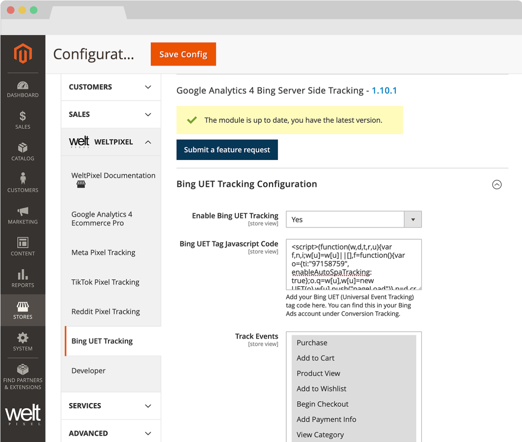The width and height of the screenshot is (522, 442).
Task: Expand the CUSTOMERS configuration section
Action: [111, 87]
